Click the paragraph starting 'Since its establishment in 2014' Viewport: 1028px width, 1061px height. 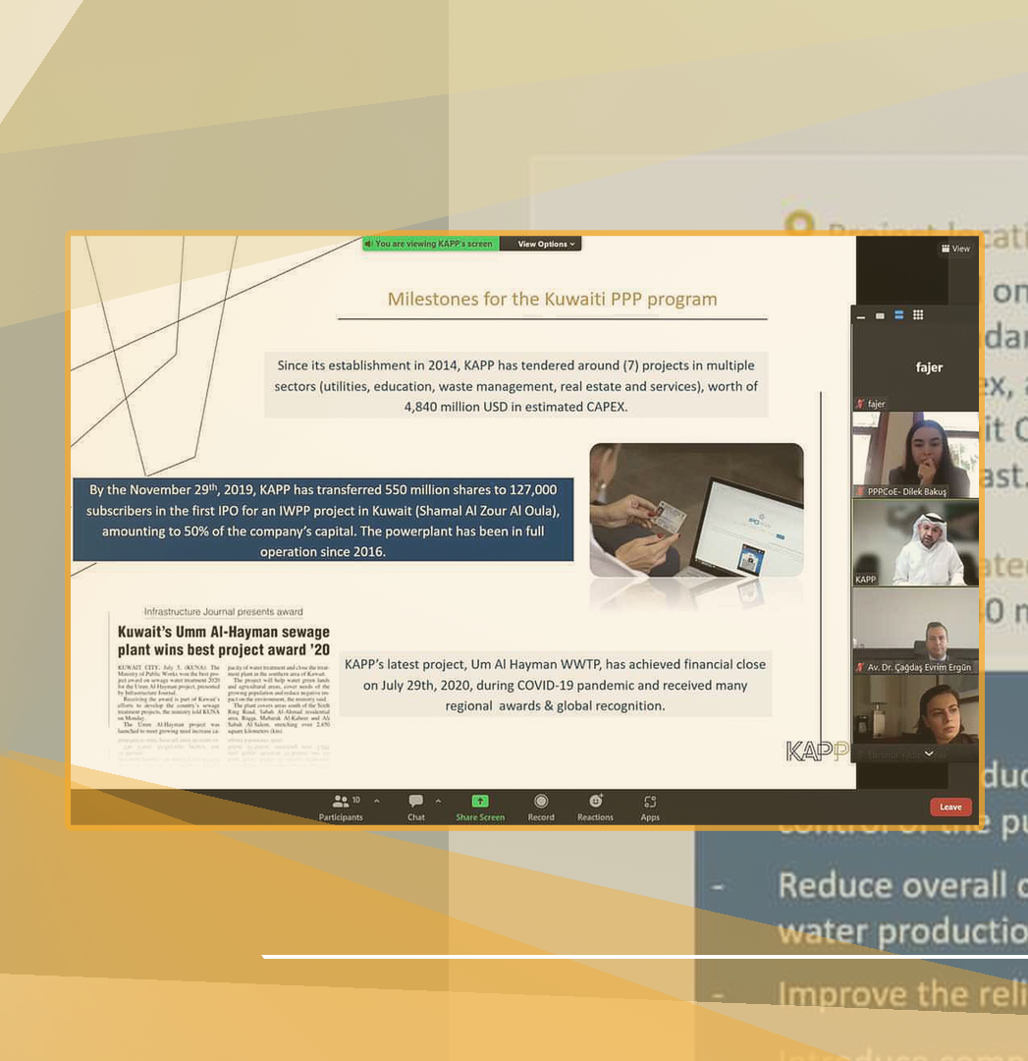click(516, 386)
